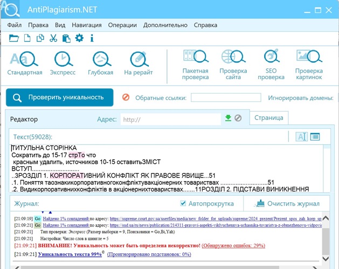Click Проигнорировано подстановок: 0% link
The width and height of the screenshot is (339, 269).
149,254
